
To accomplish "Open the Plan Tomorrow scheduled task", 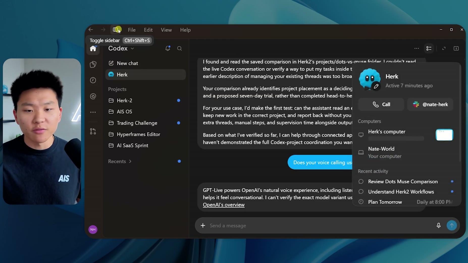I will (406, 202).
